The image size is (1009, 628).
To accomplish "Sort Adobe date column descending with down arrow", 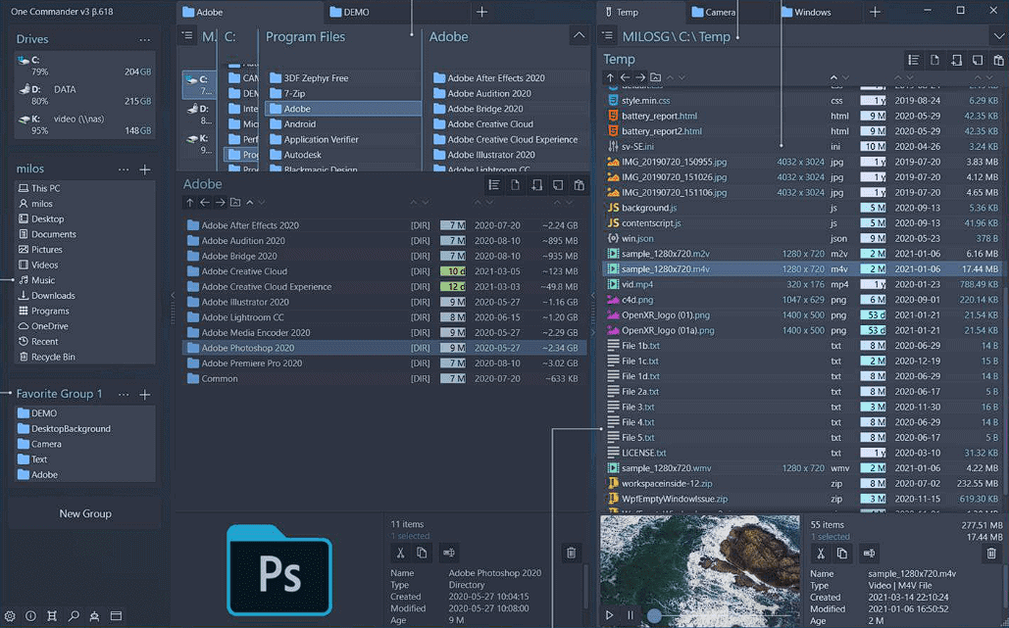I will (489, 203).
